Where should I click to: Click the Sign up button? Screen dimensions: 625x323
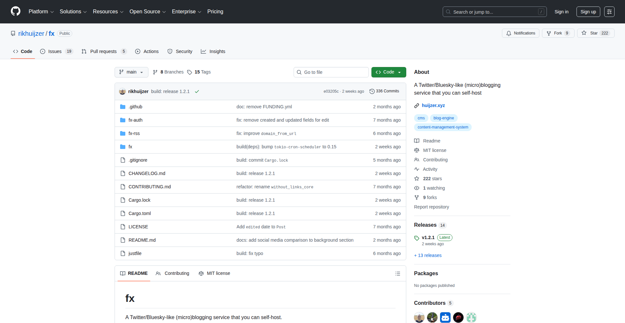pyautogui.click(x=588, y=11)
